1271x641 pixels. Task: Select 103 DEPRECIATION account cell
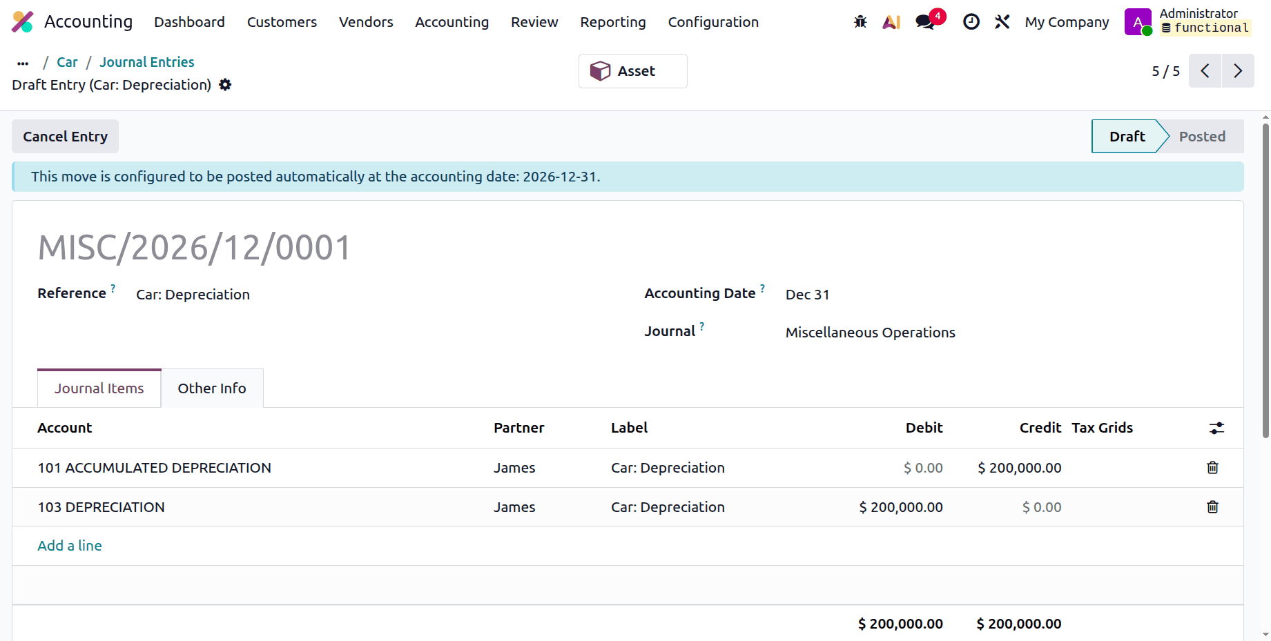[101, 507]
